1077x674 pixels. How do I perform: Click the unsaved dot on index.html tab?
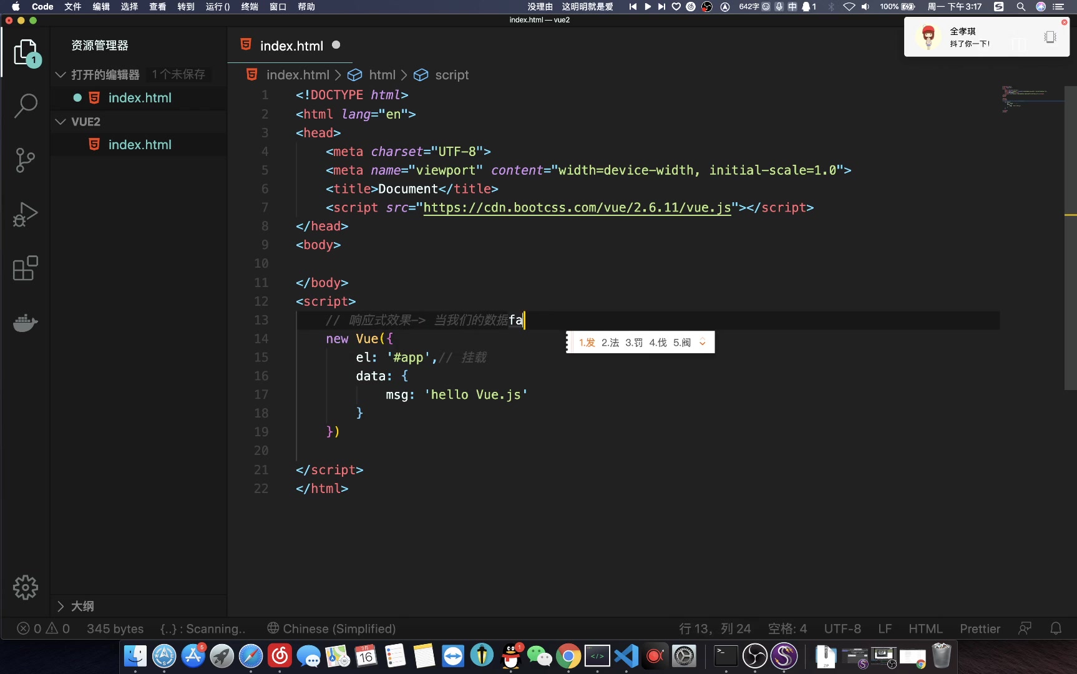click(336, 45)
